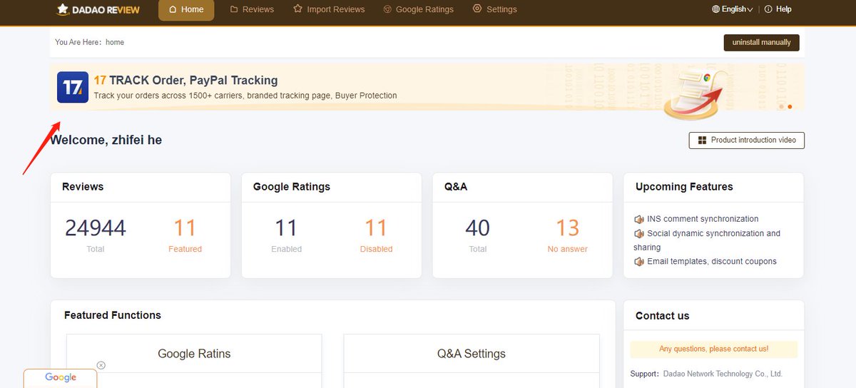856x388 pixels.
Task: Click the Email templates megaphone icon
Action: (639, 261)
